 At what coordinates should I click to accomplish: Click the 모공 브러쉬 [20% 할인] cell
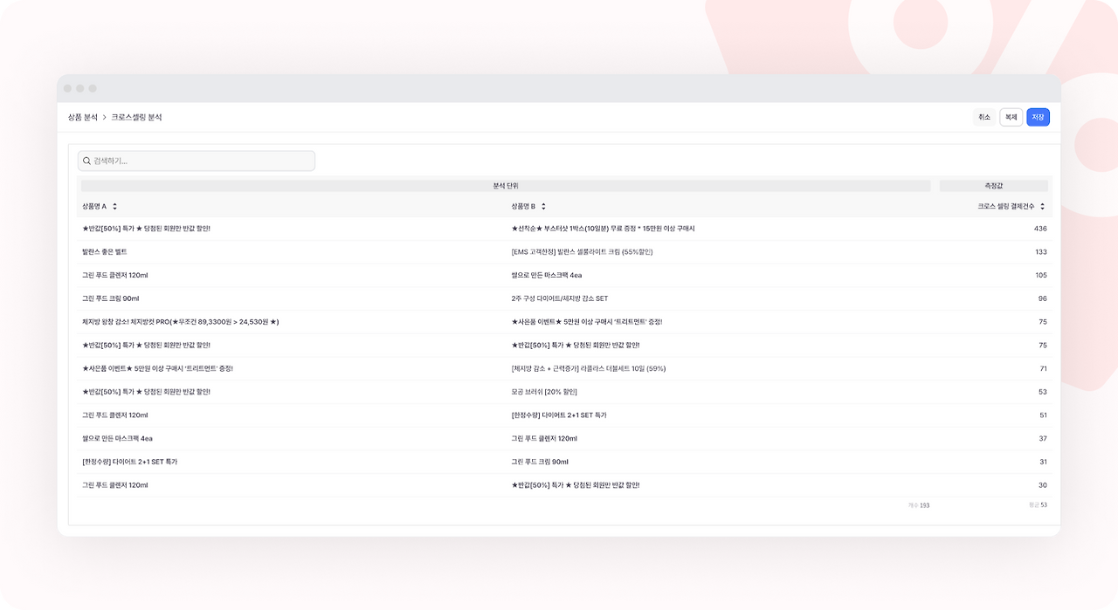click(544, 392)
